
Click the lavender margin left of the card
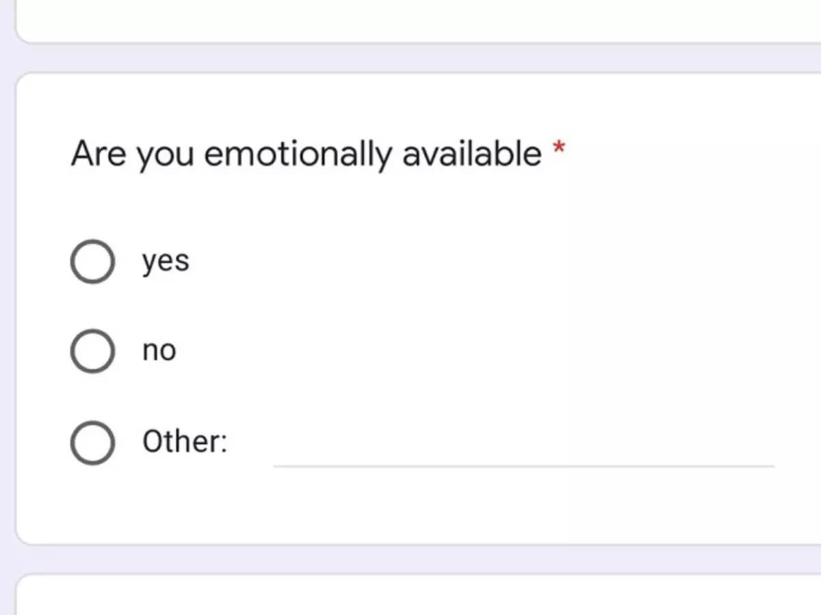pos(7,307)
